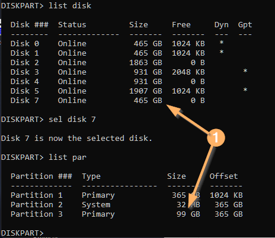Click the 'System' partition type
Image resolution: width=275 pixels, height=238 pixels.
click(x=96, y=205)
